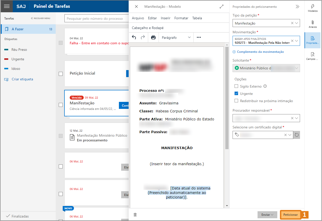The height and width of the screenshot is (221, 322).
Task: Open the Modelos side panel
Action: [x=313, y=8]
